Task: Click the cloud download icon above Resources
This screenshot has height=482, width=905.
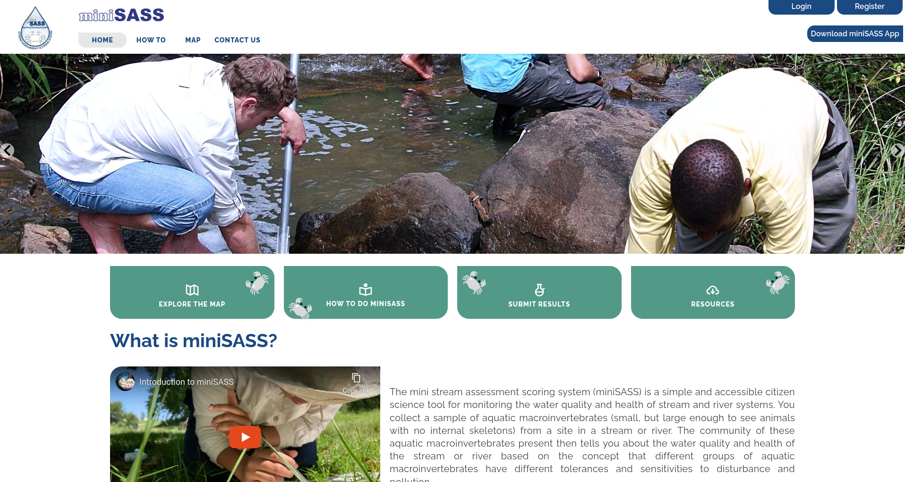Action: (x=713, y=290)
